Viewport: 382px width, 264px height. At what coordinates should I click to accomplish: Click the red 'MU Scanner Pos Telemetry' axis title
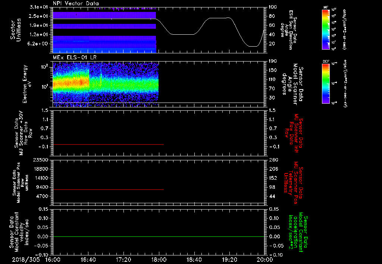pyautogui.click(x=293, y=183)
